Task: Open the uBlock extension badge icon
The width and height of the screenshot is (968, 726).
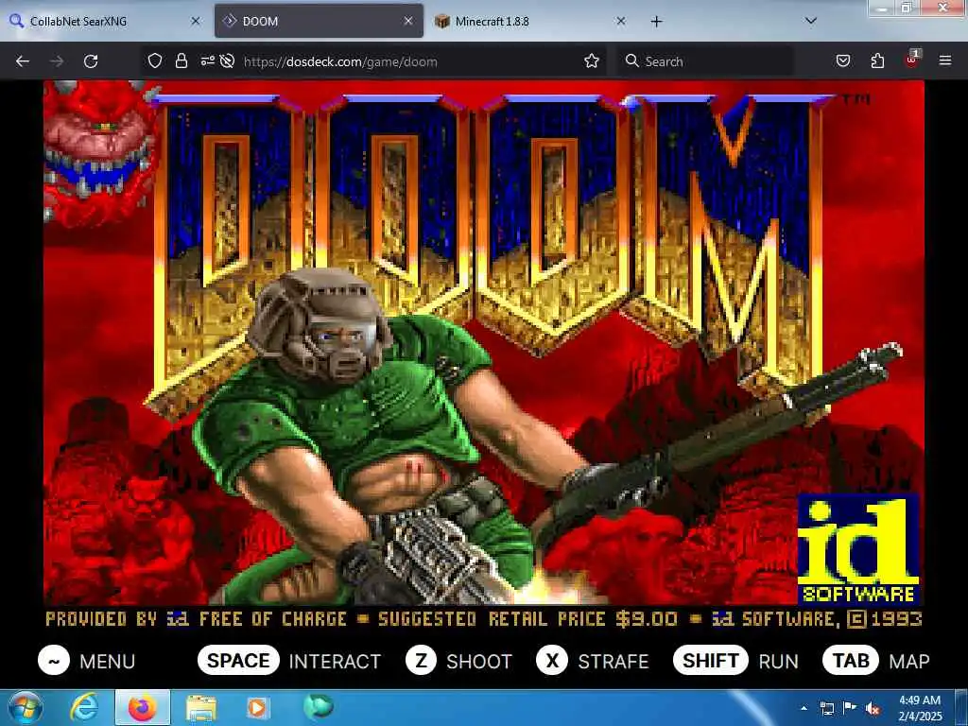Action: [912, 60]
